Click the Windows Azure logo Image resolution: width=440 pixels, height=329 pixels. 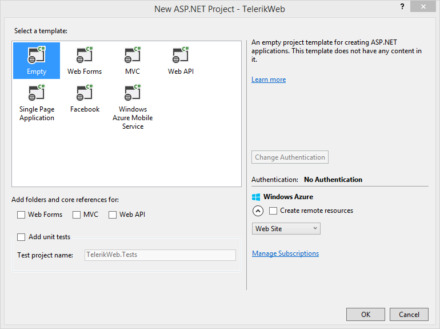point(256,197)
